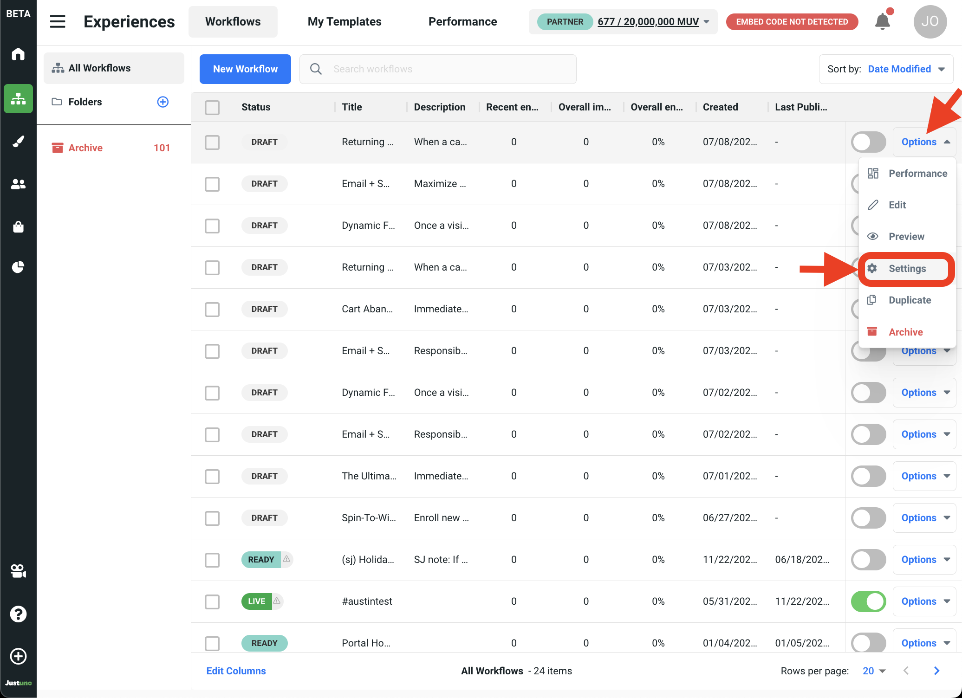962x698 pixels.
Task: Open the audience people icon in sidebar
Action: pos(18,184)
